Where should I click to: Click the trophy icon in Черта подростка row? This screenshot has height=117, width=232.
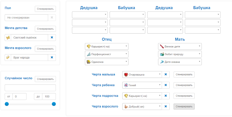126,96
